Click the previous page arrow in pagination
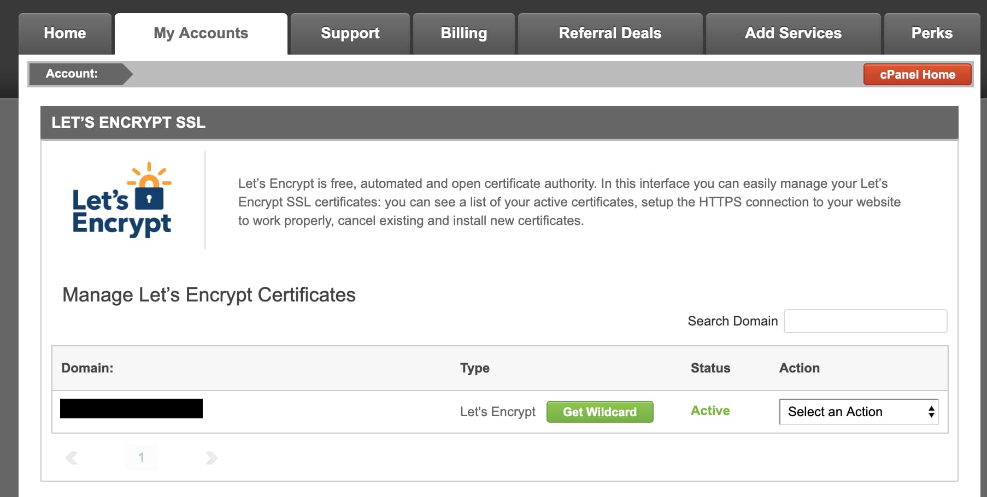 (72, 458)
